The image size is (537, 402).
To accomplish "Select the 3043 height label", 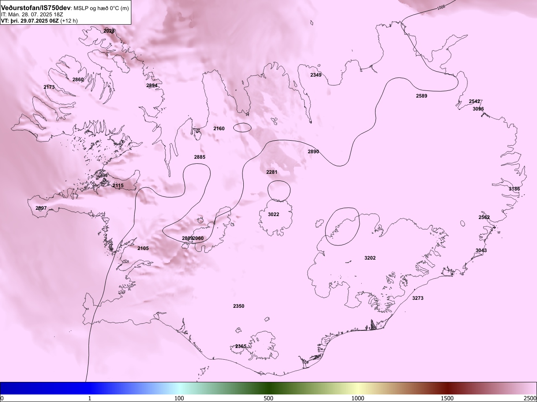I will point(481,250).
